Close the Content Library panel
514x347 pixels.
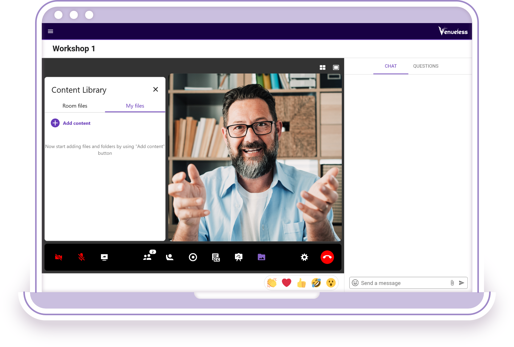tap(156, 89)
